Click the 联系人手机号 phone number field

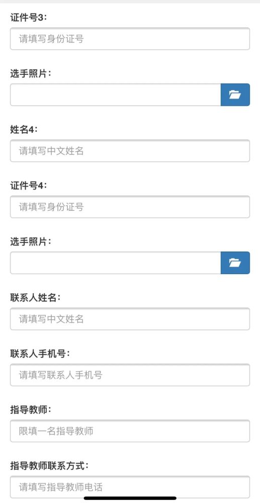[x=130, y=375]
